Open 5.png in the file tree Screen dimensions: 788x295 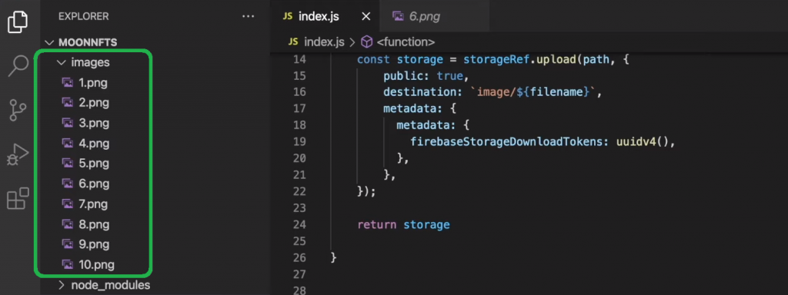point(94,164)
